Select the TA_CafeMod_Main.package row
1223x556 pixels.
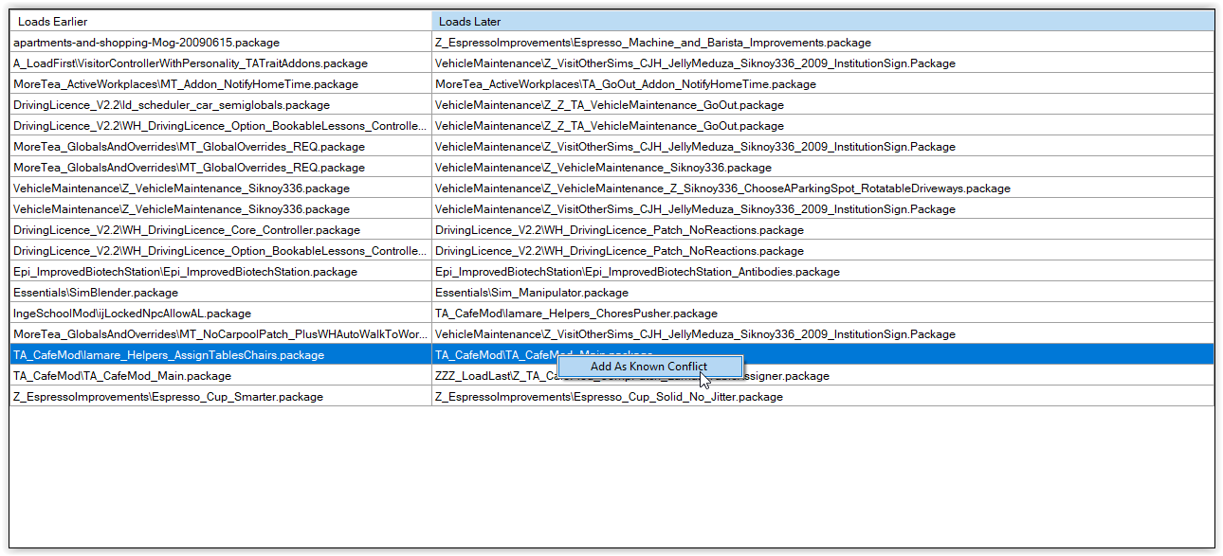coord(124,375)
